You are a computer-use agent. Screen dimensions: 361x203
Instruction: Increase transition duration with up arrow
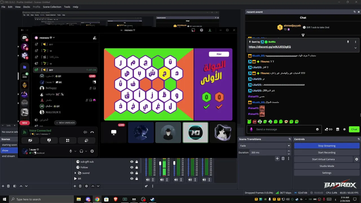click(x=289, y=151)
